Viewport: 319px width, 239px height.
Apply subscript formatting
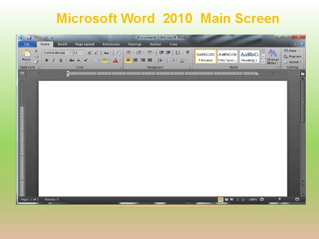[79, 61]
